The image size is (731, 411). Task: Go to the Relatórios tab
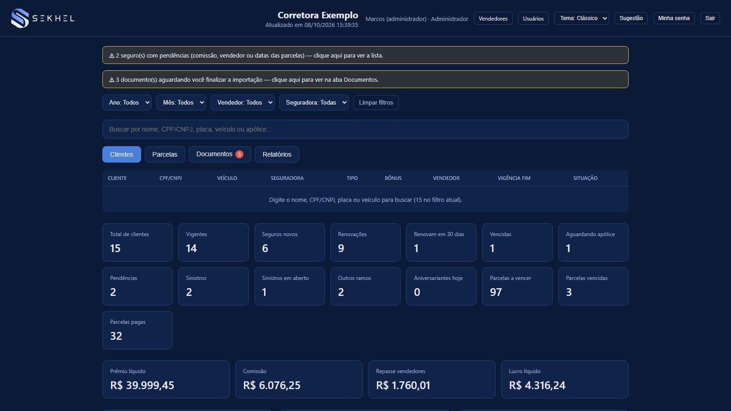277,154
